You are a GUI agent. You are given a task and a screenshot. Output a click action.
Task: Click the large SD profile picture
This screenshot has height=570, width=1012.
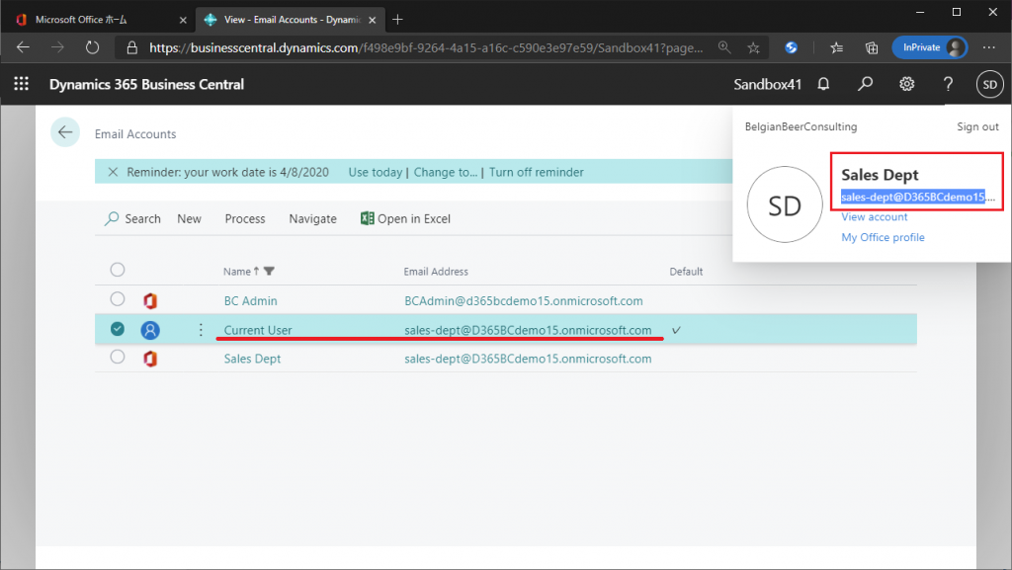(785, 204)
